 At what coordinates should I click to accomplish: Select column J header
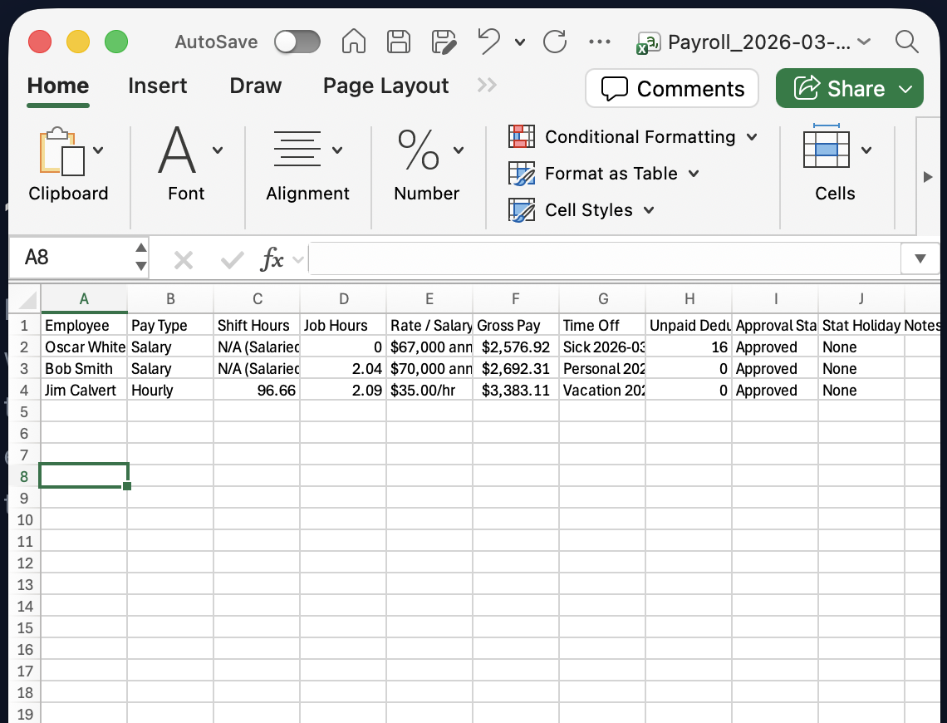pos(861,299)
